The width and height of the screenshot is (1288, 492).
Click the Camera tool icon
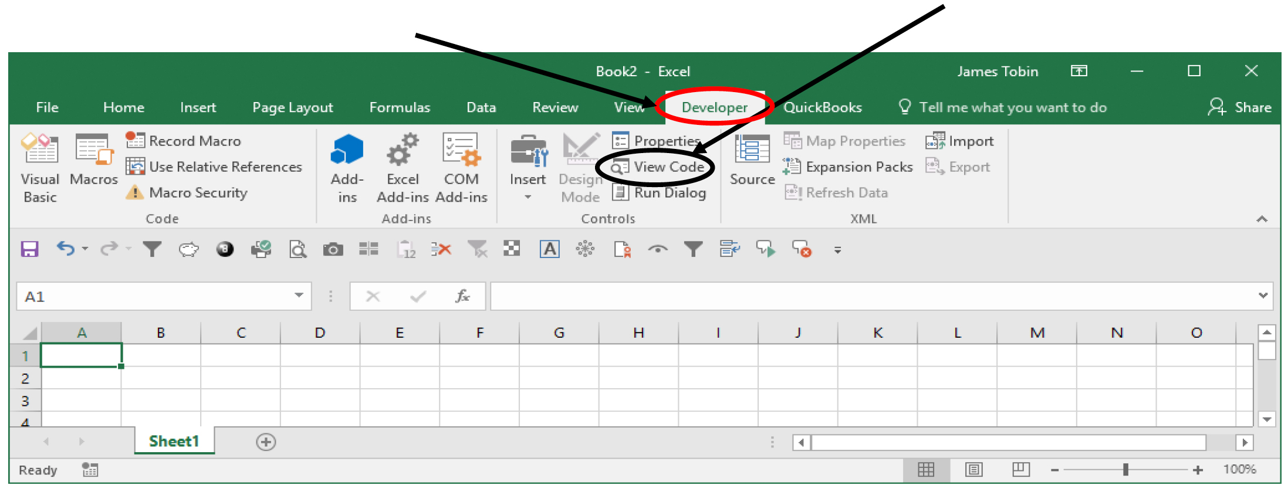333,250
